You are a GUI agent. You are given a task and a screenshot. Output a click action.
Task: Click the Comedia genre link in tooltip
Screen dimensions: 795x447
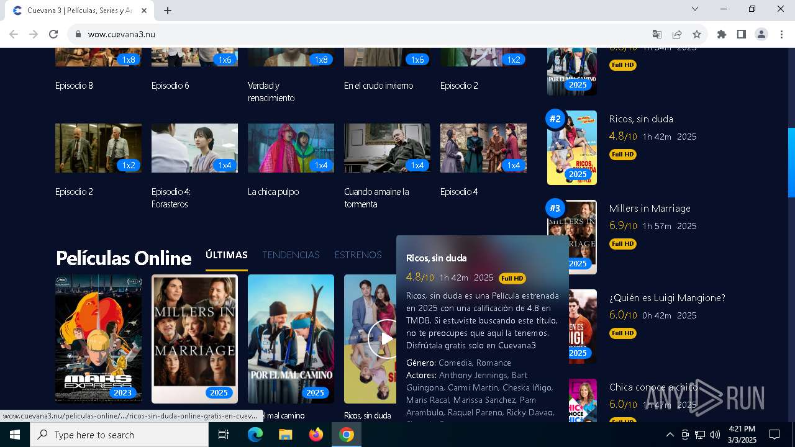tap(455, 363)
